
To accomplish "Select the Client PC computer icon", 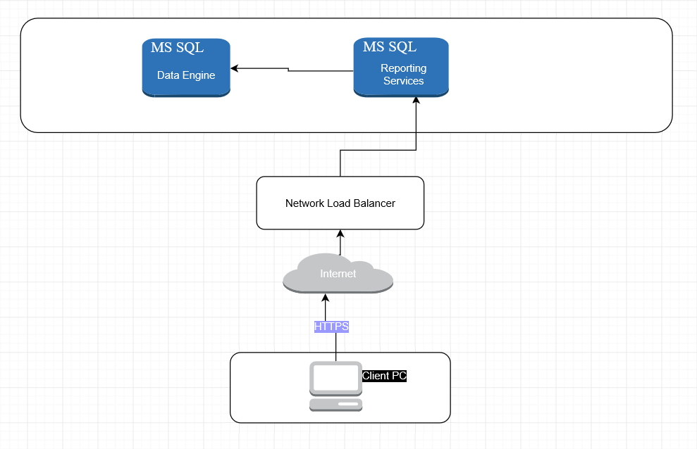I will [x=335, y=386].
